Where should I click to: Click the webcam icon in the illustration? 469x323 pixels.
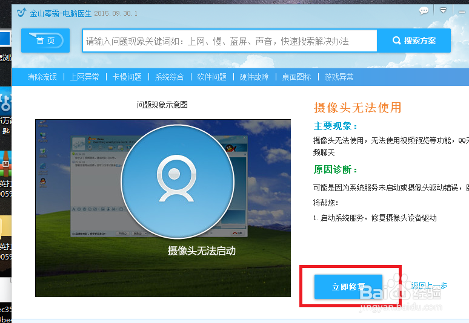[177, 178]
